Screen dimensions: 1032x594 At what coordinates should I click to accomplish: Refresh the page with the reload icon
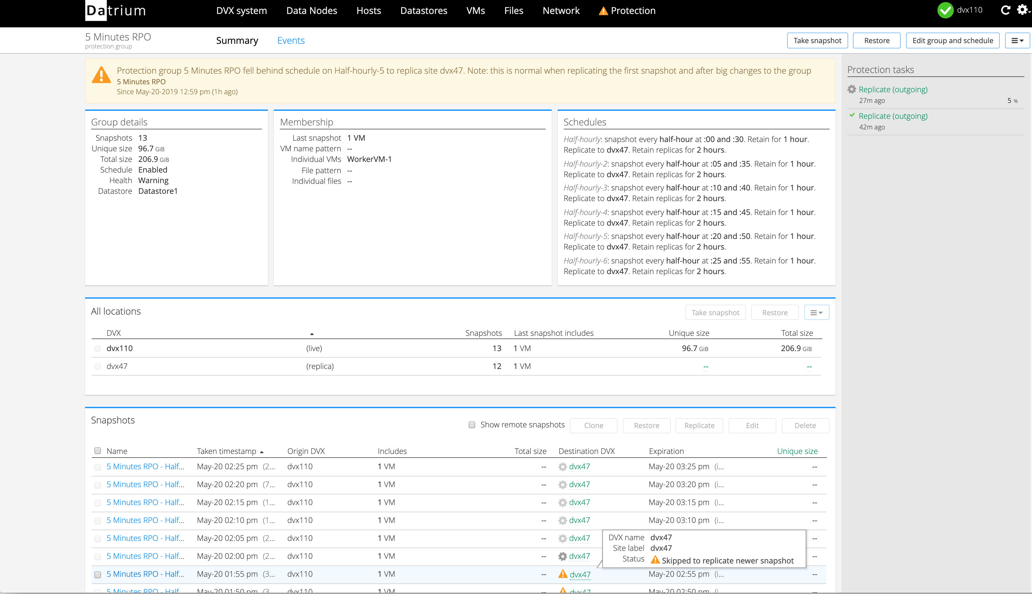click(1005, 10)
